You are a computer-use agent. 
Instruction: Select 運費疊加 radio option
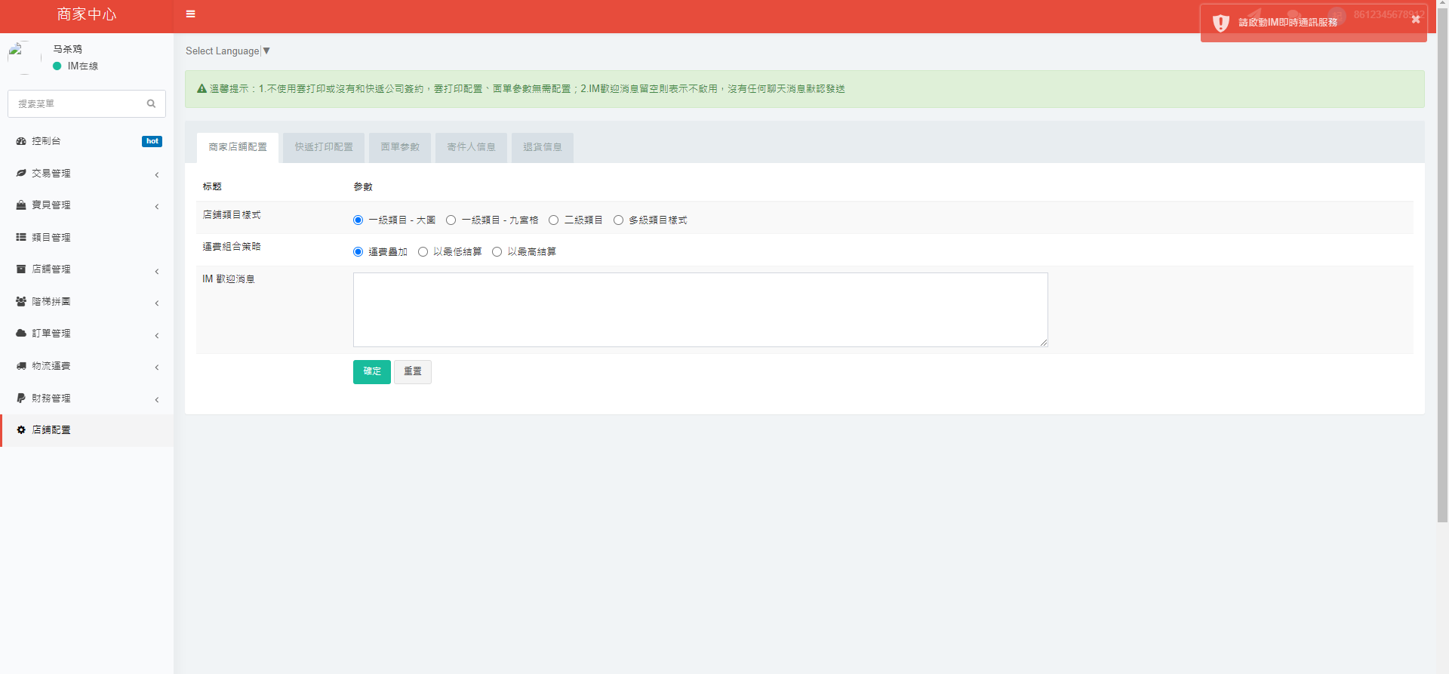(358, 252)
